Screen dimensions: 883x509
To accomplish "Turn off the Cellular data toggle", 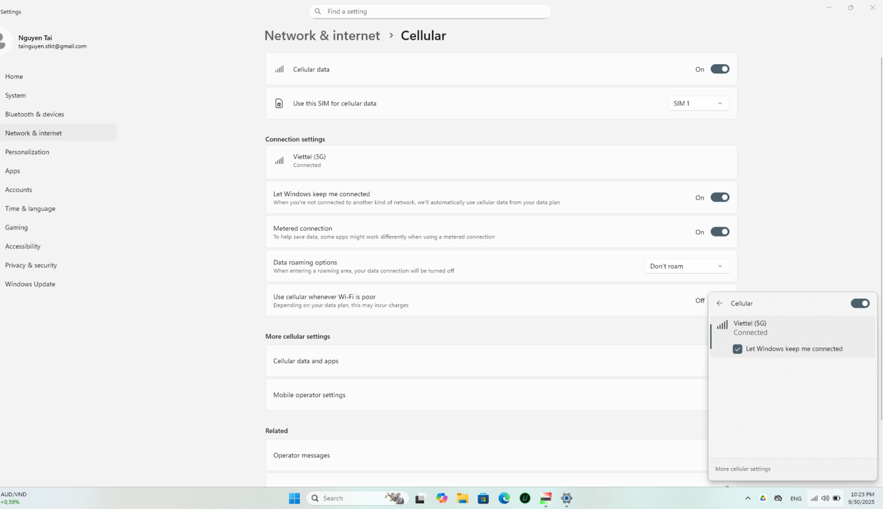I will pyautogui.click(x=719, y=69).
